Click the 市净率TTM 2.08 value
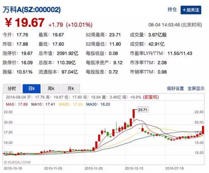209x173 pixels. pyautogui.click(x=162, y=63)
